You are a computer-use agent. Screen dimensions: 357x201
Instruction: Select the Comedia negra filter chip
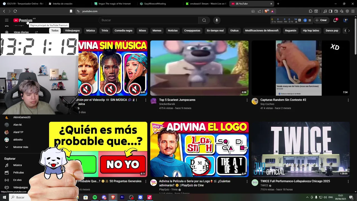tap(124, 31)
